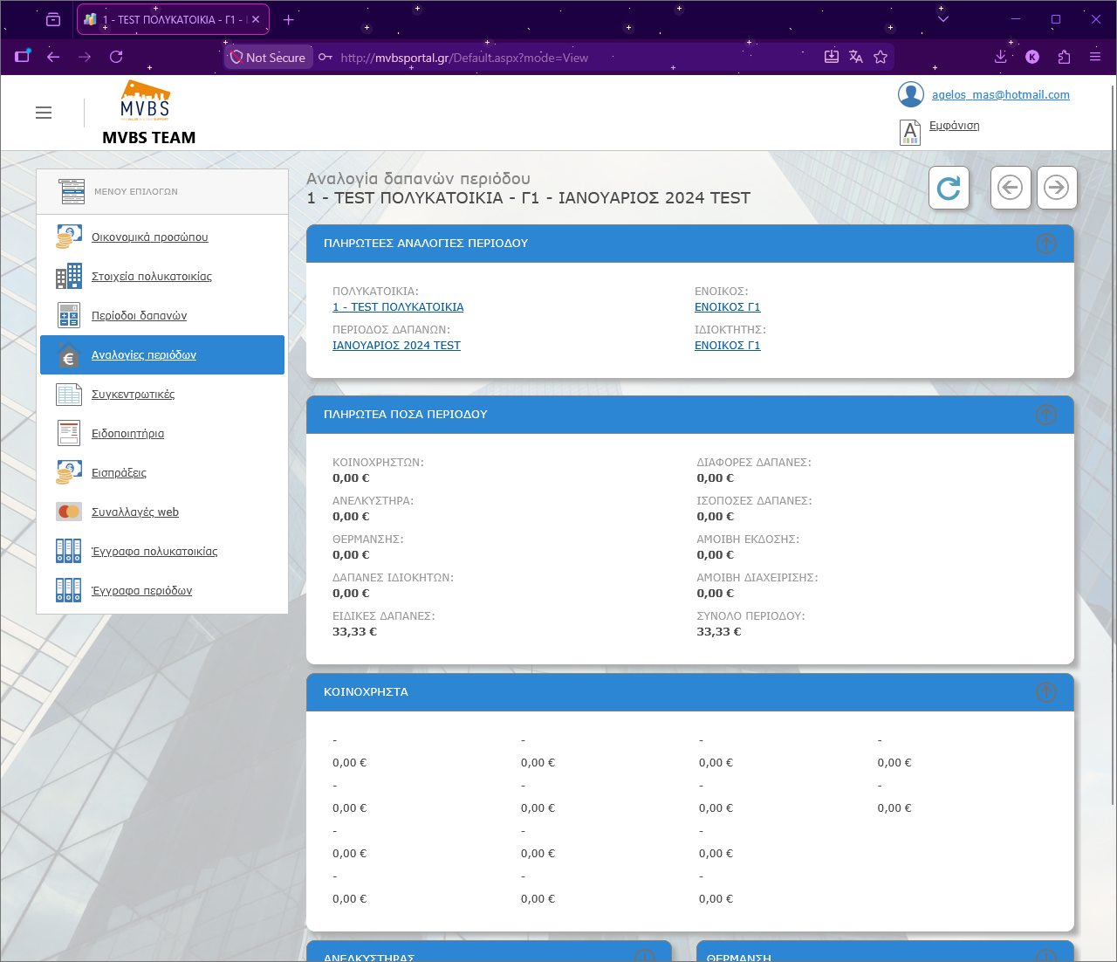Open the browser translate icon
The height and width of the screenshot is (962, 1117).
tap(856, 57)
